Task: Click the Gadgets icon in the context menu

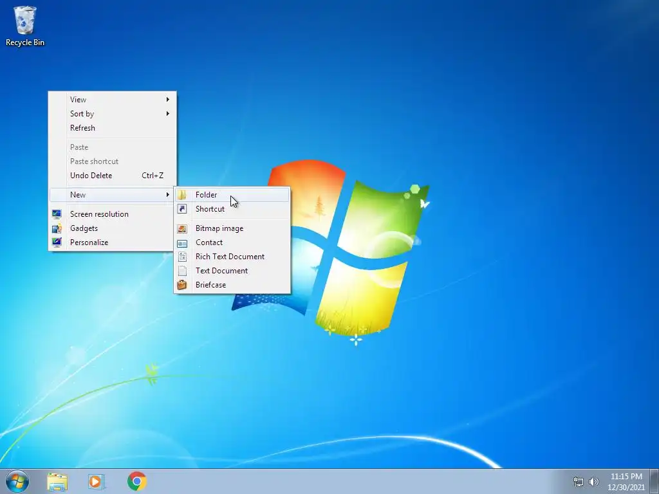Action: pos(57,228)
